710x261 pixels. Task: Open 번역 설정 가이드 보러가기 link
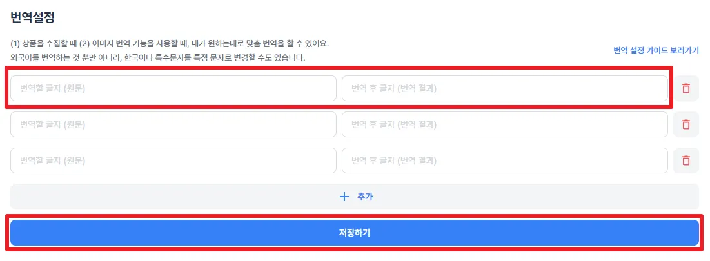pyautogui.click(x=656, y=50)
